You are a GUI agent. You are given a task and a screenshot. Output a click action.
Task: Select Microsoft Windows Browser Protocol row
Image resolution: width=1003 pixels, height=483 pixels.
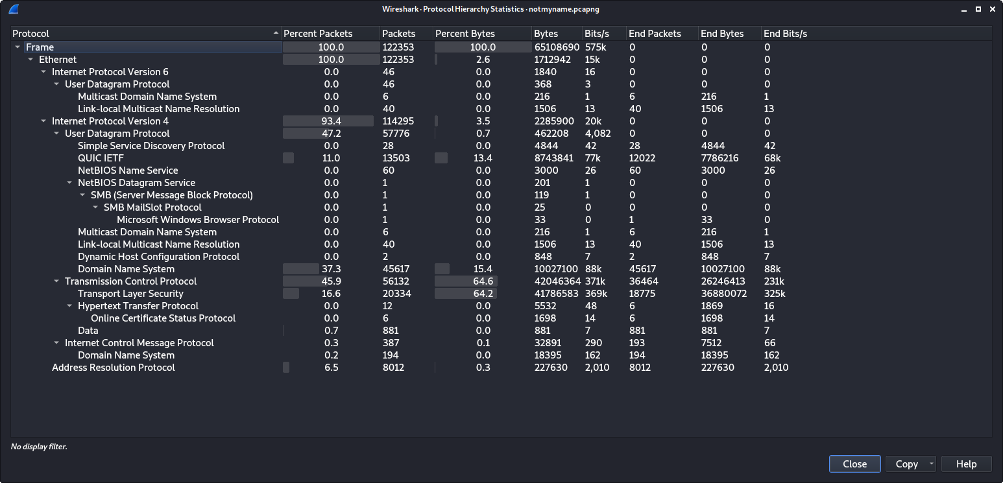[501, 220]
